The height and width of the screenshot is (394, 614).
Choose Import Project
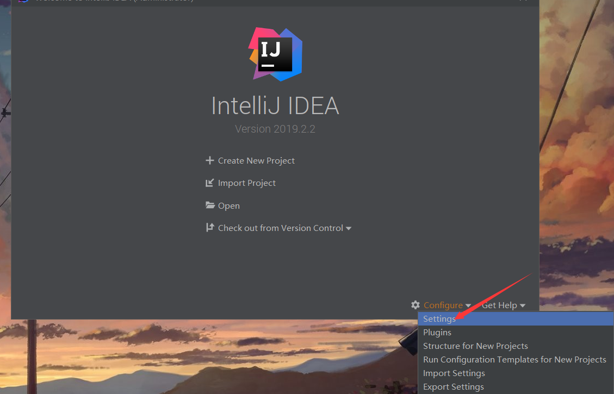coord(247,183)
